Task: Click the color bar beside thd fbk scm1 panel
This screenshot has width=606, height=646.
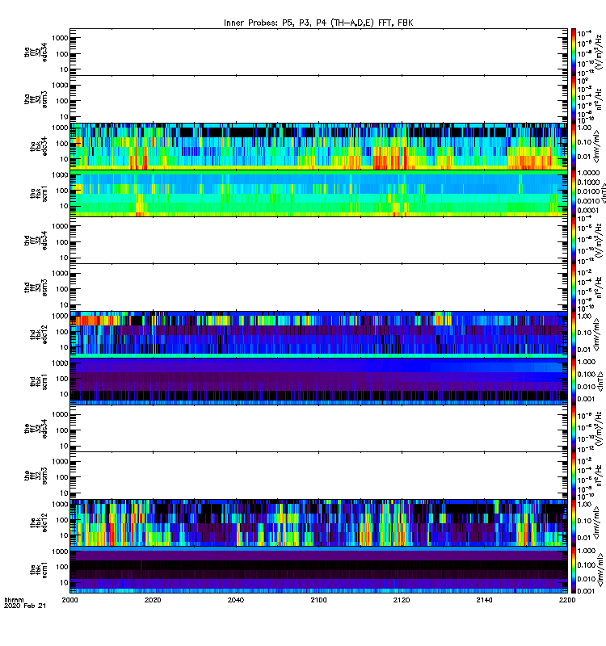Action: point(574,382)
